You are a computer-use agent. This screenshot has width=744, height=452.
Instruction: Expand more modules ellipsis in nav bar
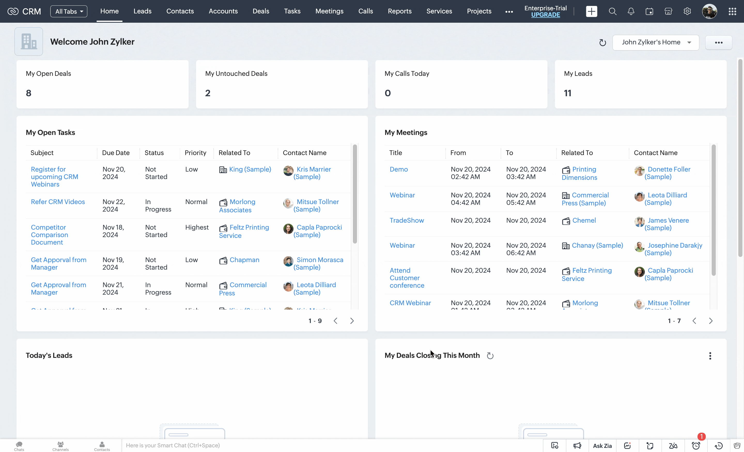(509, 11)
